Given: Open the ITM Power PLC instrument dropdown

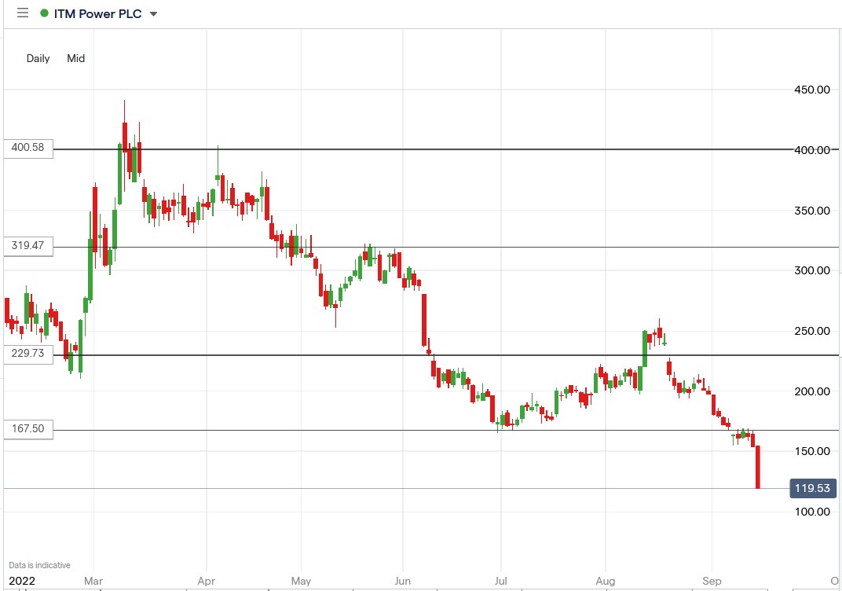Looking at the screenshot, I should point(152,13).
